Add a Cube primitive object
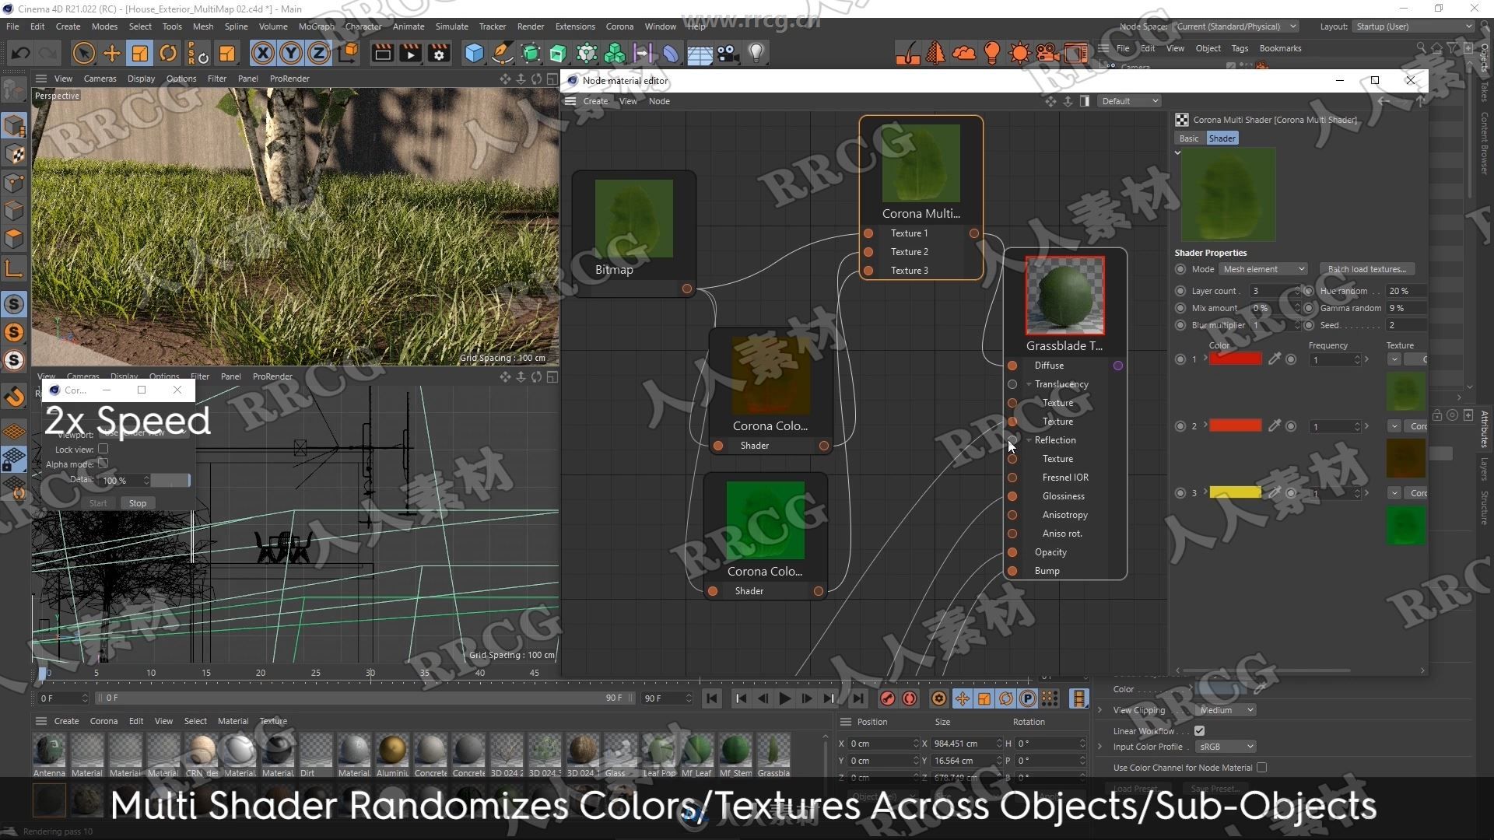The image size is (1494, 840). (474, 53)
